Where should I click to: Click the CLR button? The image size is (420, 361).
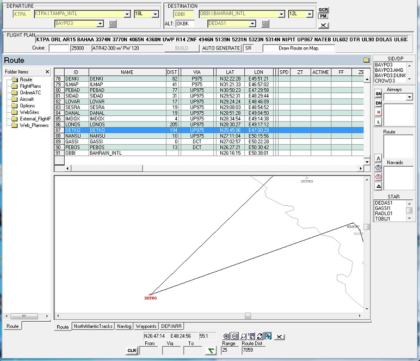pyautogui.click(x=132, y=351)
